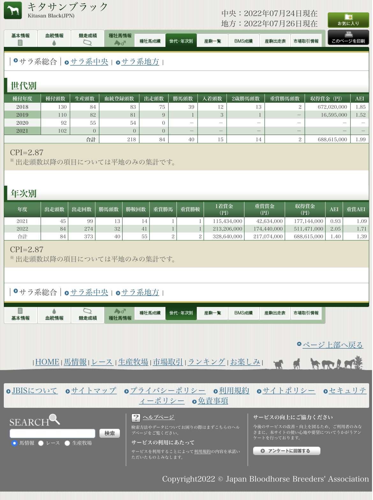Go to HOME in footer navigation
This screenshot has height=500, width=373.
click(x=47, y=362)
